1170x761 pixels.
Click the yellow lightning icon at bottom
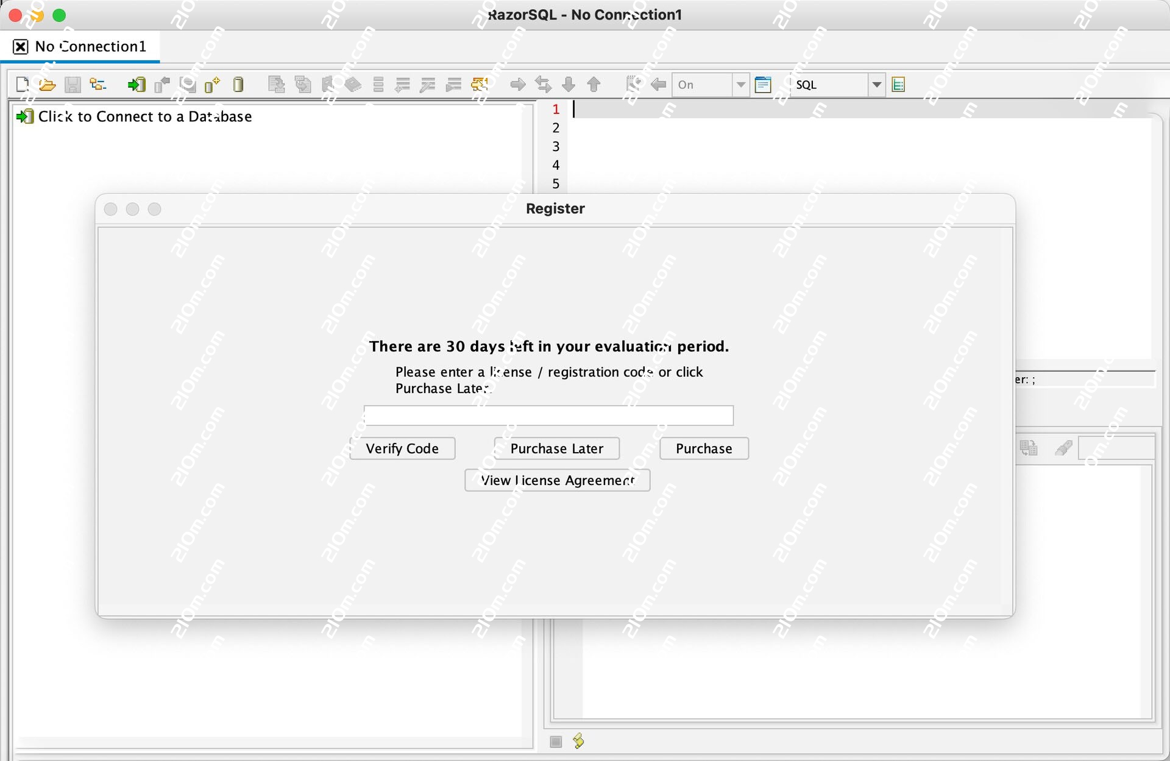pyautogui.click(x=578, y=741)
